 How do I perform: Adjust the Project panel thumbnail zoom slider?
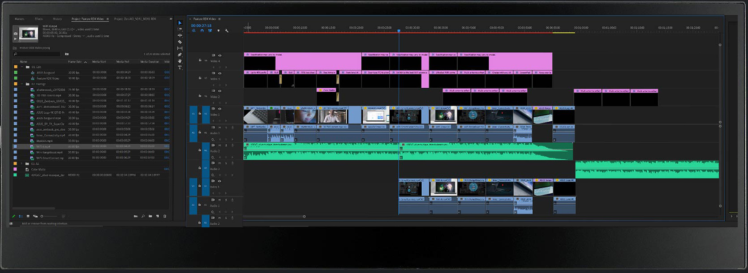pyautogui.click(x=42, y=216)
